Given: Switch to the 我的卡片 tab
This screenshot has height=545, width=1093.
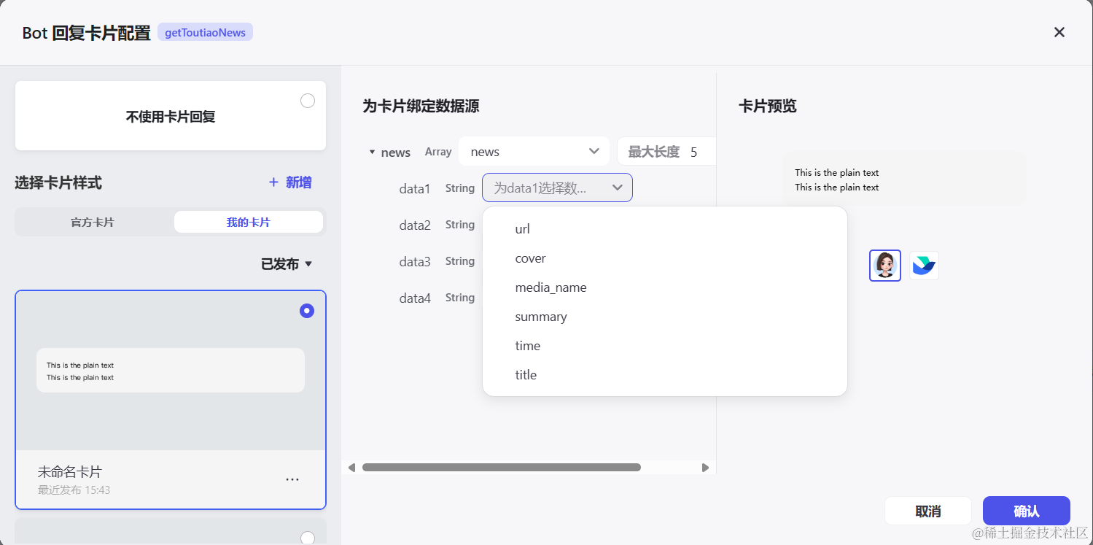Looking at the screenshot, I should coord(249,222).
